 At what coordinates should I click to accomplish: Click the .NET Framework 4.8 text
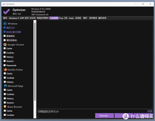click(40, 15)
